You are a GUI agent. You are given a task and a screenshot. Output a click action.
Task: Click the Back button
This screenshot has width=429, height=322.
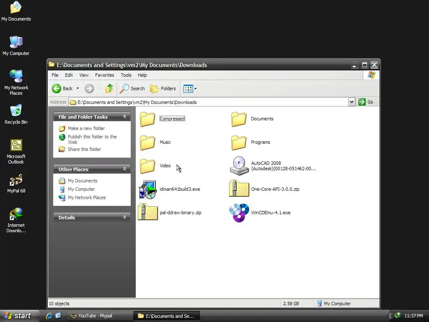pyautogui.click(x=63, y=88)
